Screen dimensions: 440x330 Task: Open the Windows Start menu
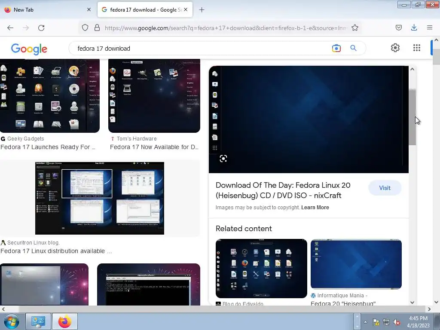click(x=11, y=321)
